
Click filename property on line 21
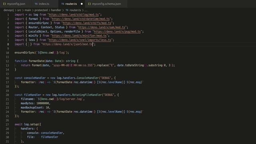coord(27,99)
